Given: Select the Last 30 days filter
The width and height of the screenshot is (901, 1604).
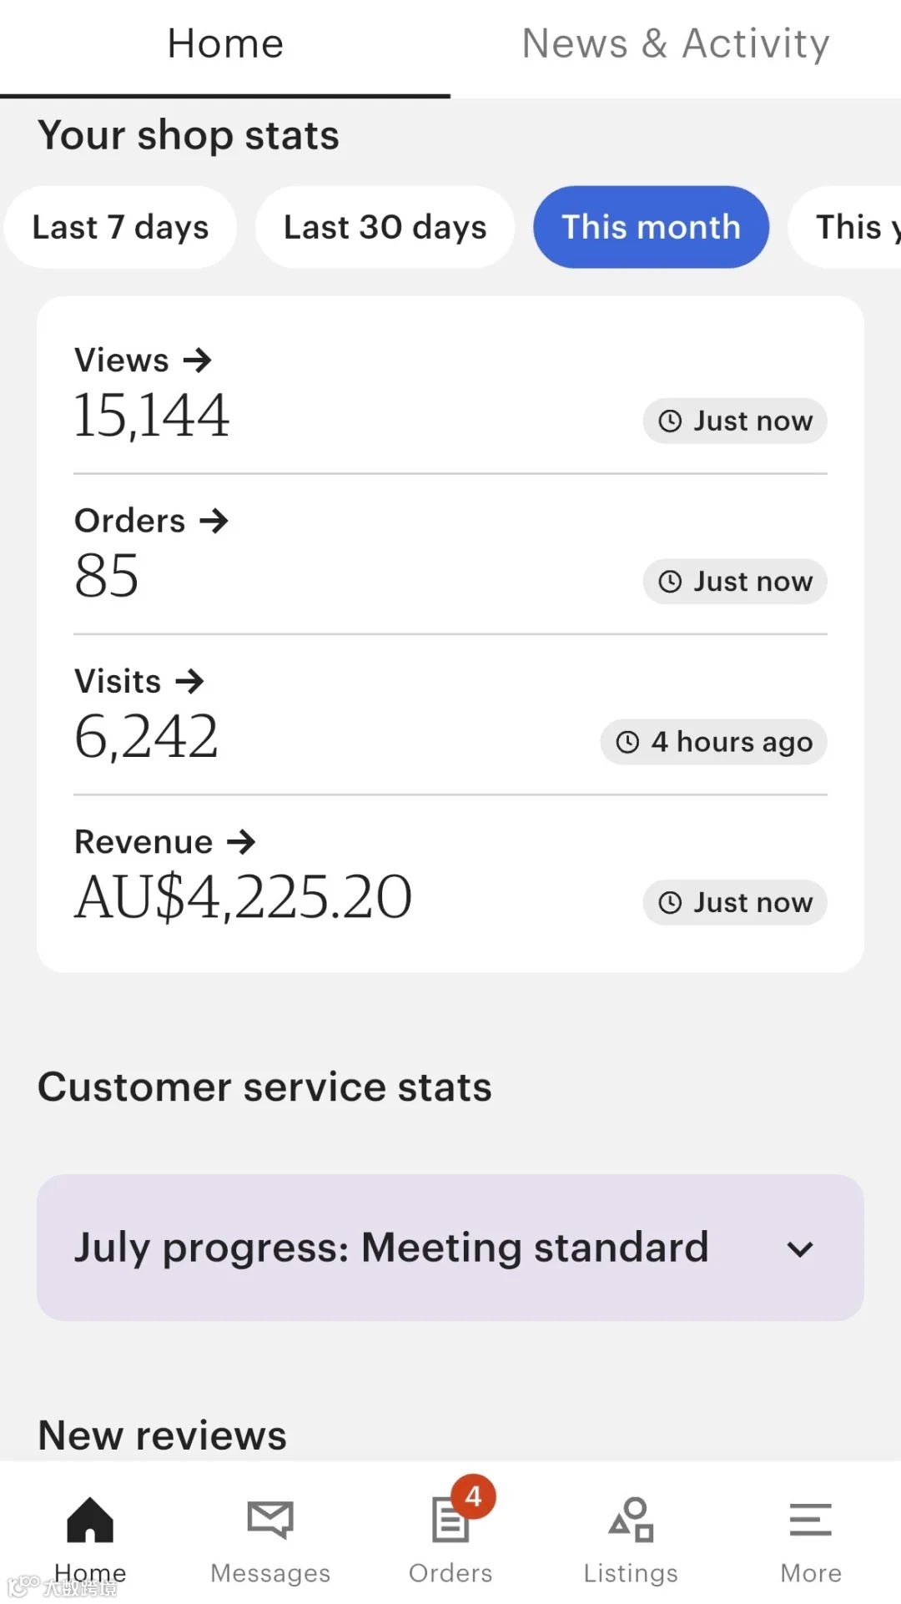Looking at the screenshot, I should [x=385, y=227].
